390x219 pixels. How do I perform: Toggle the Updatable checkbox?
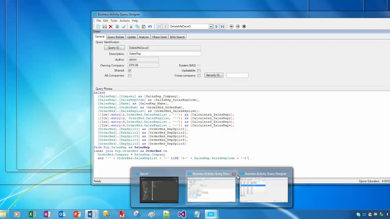(199, 71)
